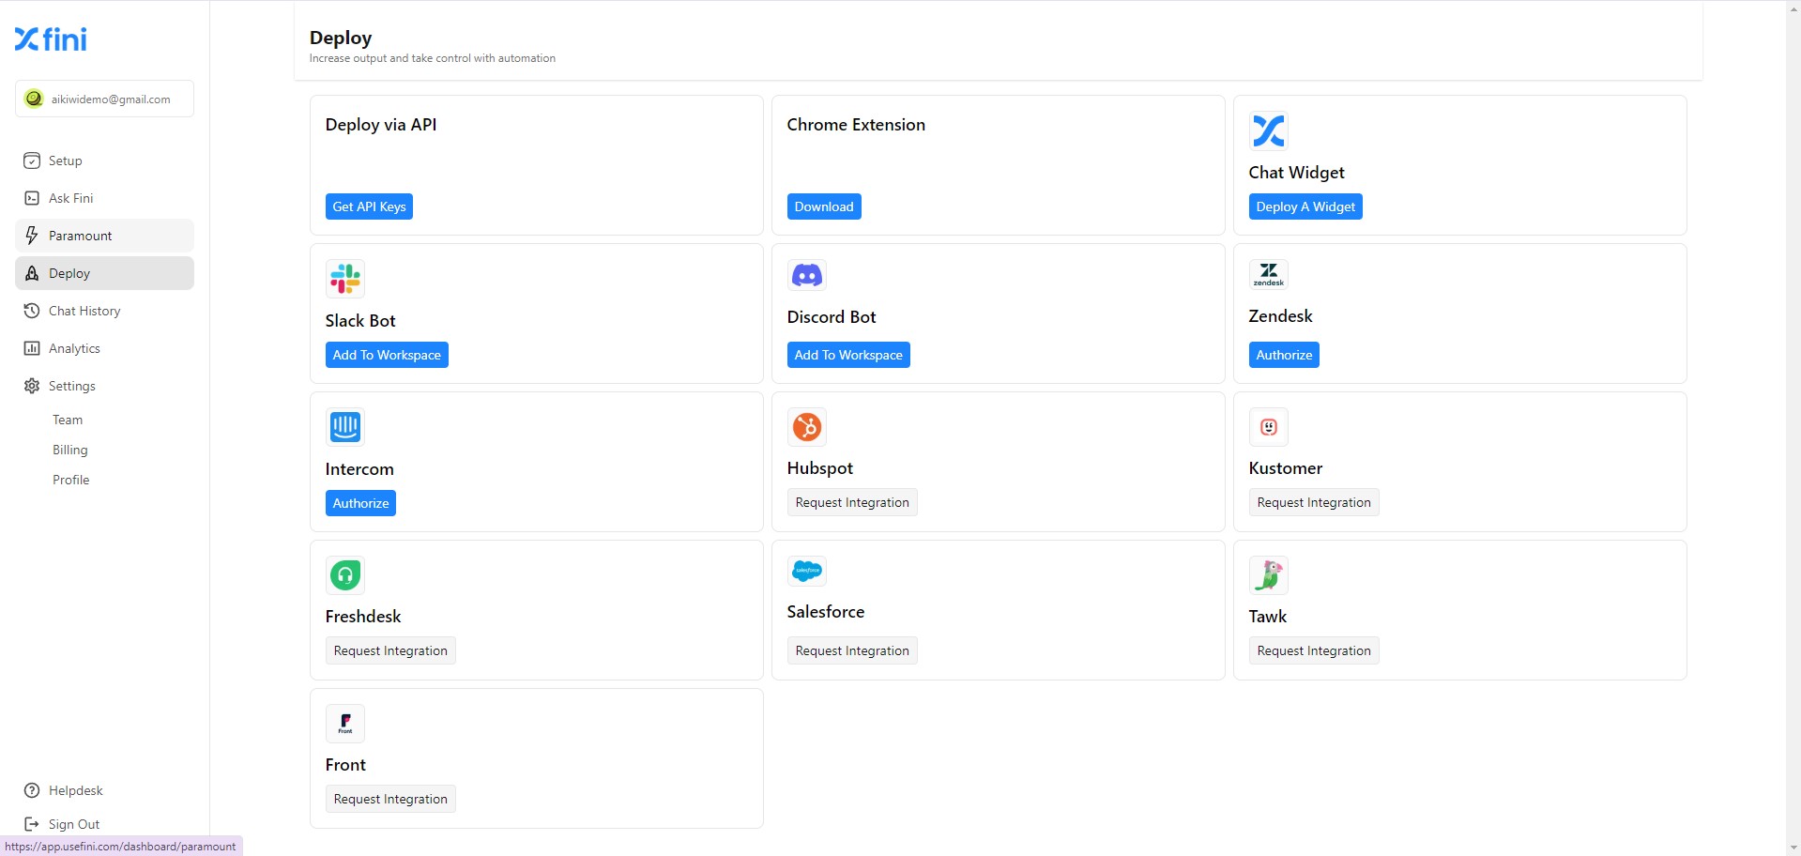Click the Intercom logo icon

click(345, 427)
